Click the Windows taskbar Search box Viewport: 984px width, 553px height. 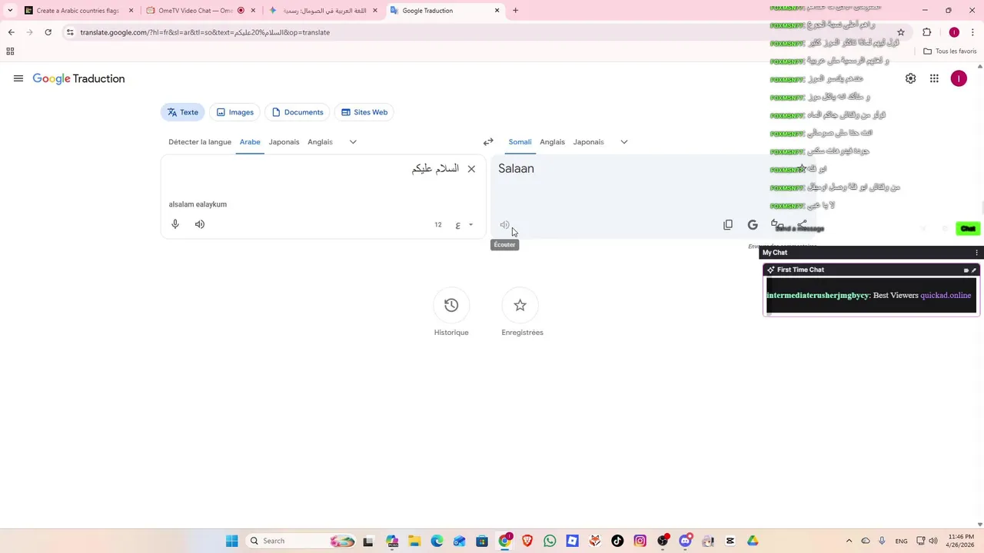[301, 541]
